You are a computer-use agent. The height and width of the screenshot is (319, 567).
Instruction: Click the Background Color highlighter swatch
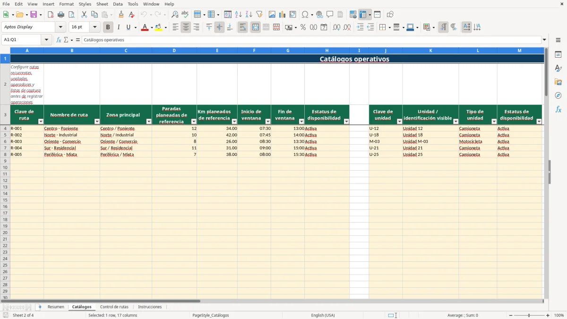point(159,27)
